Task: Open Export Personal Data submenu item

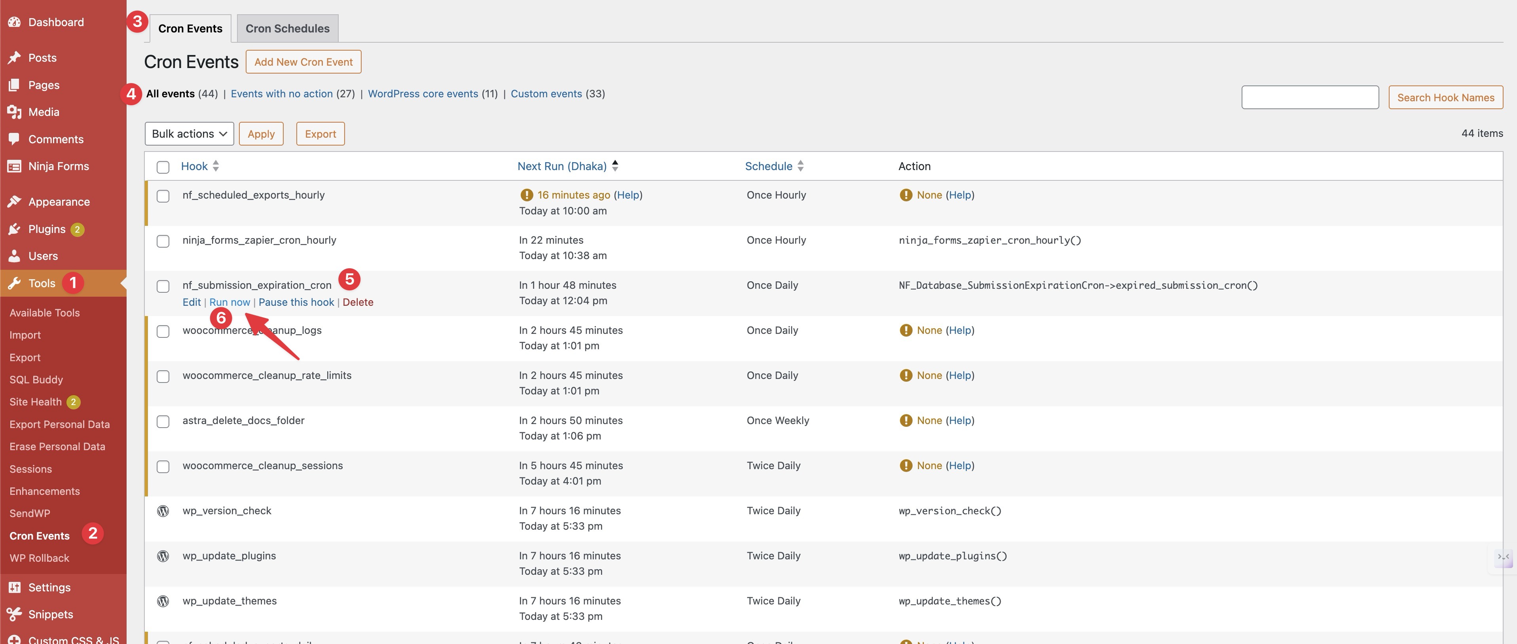Action: pos(59,424)
